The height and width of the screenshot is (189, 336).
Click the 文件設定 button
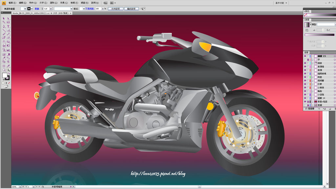[115, 9]
